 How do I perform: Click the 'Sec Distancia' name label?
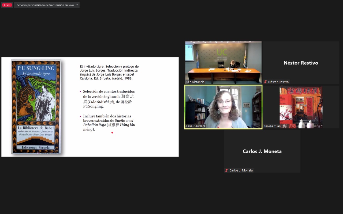click(x=195, y=82)
